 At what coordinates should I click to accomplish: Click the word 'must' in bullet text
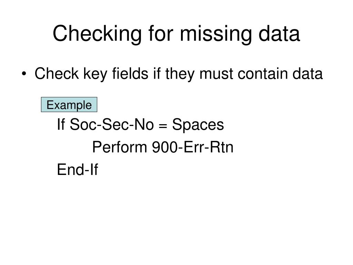pyautogui.click(x=216, y=74)
